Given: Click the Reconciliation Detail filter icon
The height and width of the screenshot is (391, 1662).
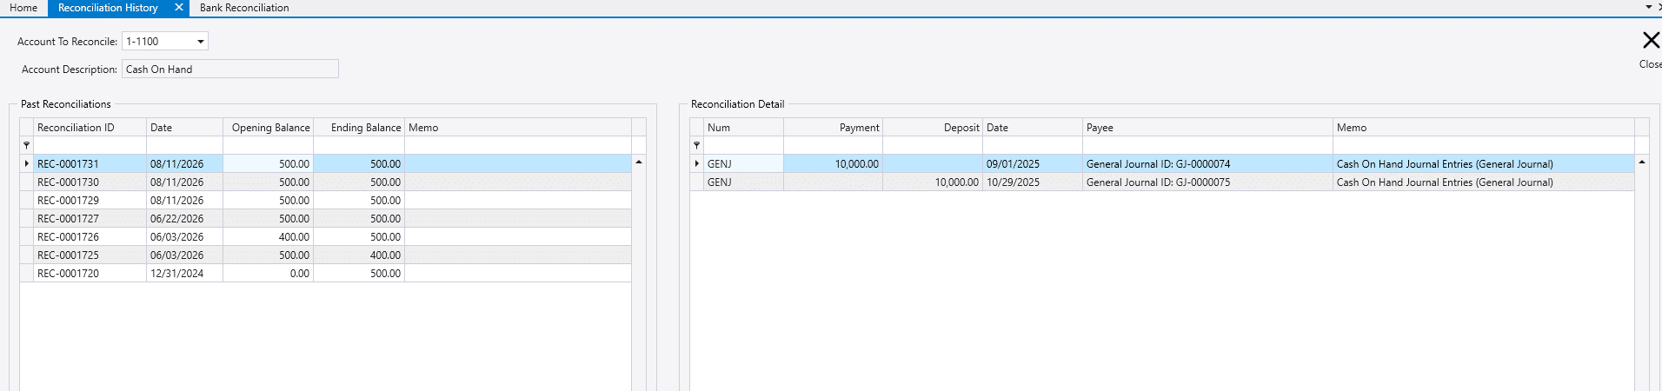Looking at the screenshot, I should pos(696,145).
